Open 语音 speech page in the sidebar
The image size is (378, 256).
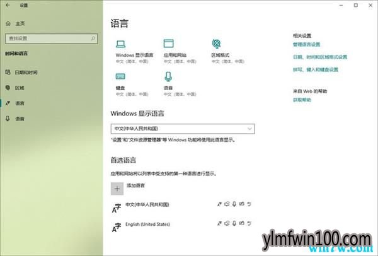point(20,119)
